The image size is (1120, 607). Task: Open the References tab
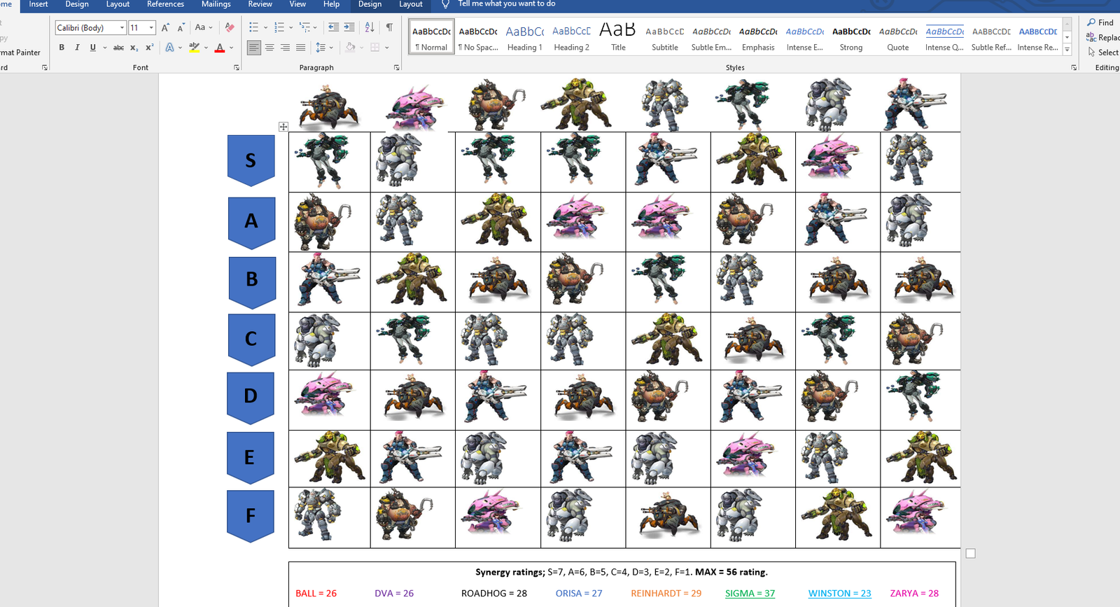pyautogui.click(x=165, y=4)
